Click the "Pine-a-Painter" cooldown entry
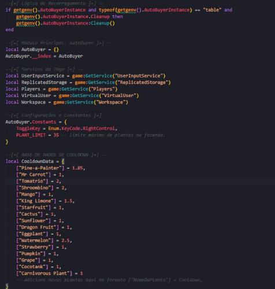The height and width of the screenshot is (289, 275). pos(51,168)
